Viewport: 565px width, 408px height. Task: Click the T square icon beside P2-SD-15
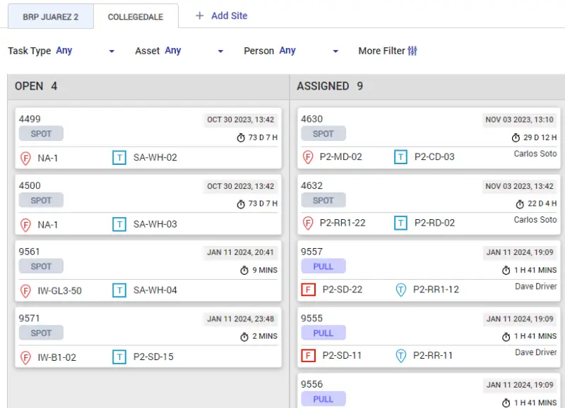point(119,357)
